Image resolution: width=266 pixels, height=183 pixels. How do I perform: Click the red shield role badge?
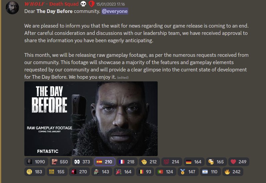[x=91, y=4]
